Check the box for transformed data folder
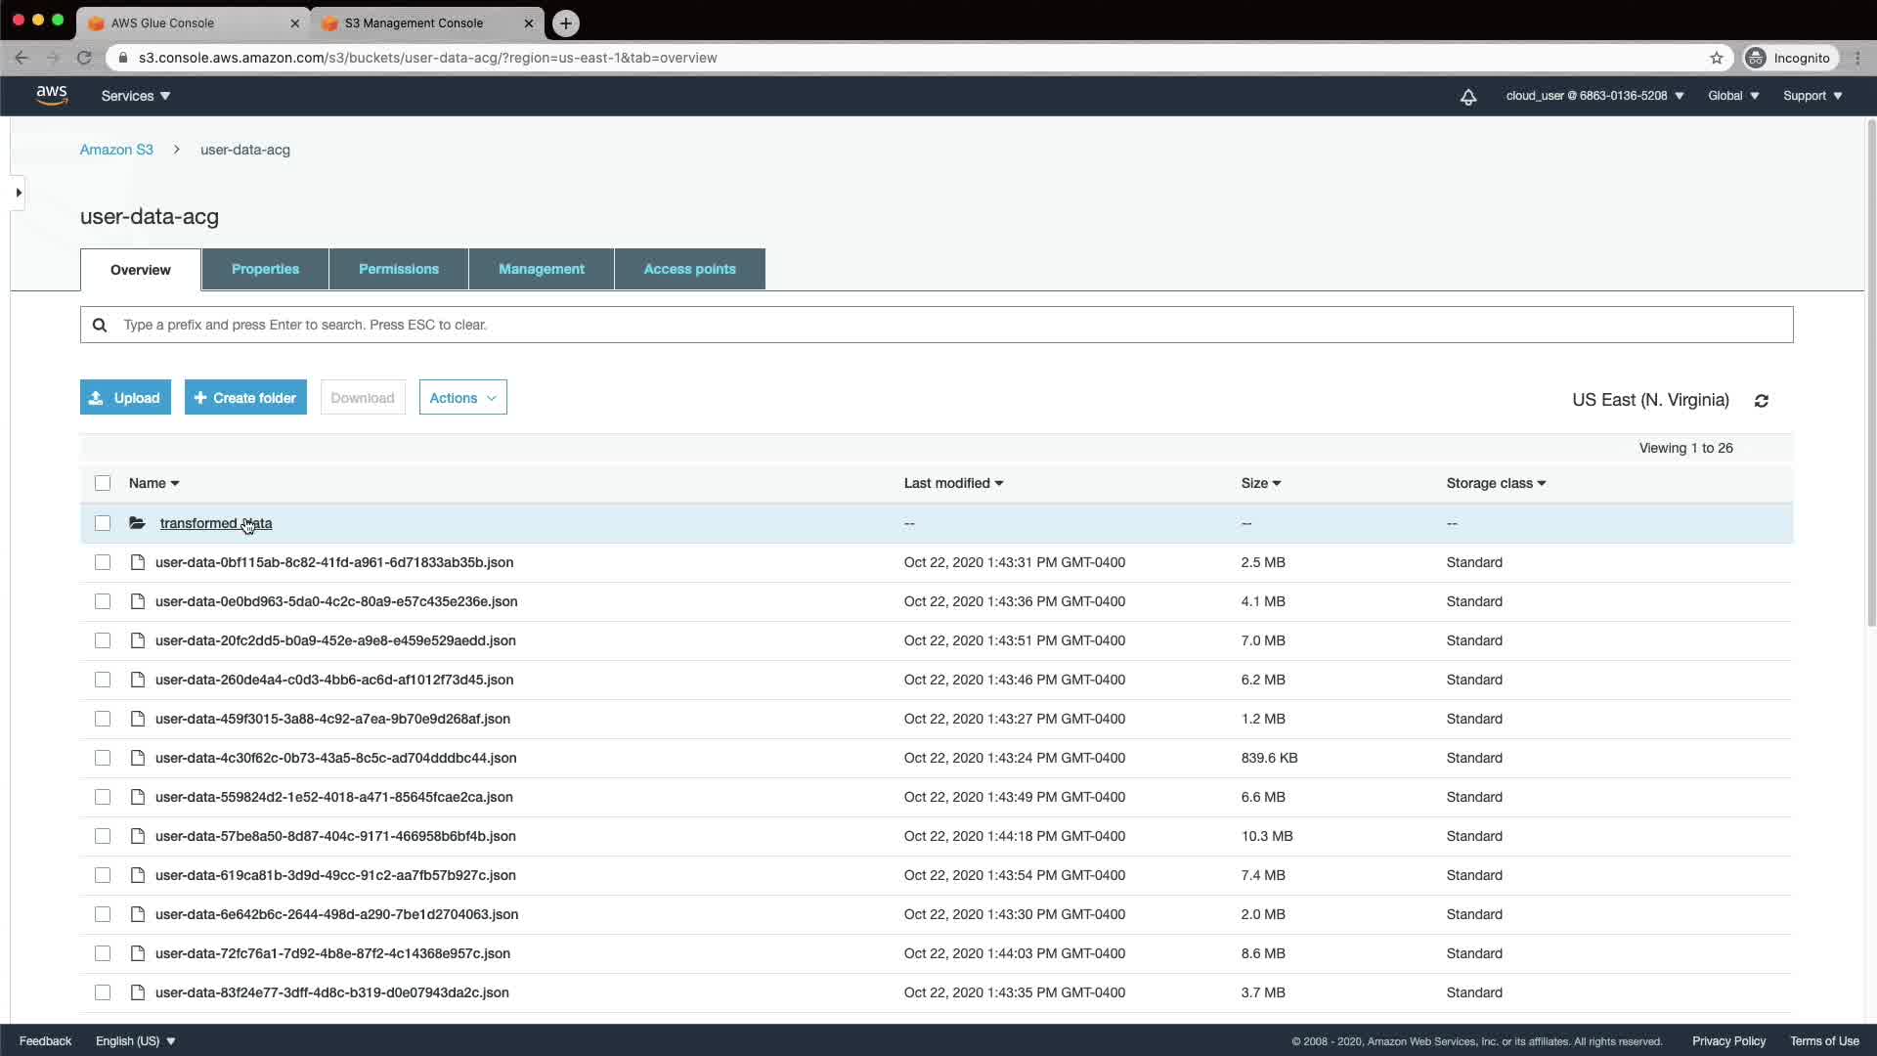Image resolution: width=1877 pixels, height=1056 pixels. [x=103, y=523]
